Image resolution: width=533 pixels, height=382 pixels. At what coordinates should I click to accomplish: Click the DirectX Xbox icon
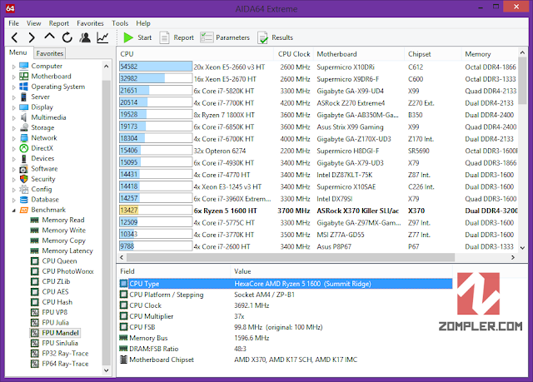pos(24,148)
